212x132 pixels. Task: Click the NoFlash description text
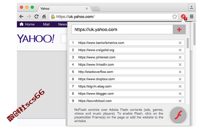pyautogui.click(x=119, y=115)
